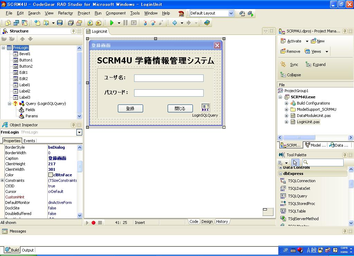The image size is (354, 256).
Task: Expand the Constraints property
Action: [2, 180]
